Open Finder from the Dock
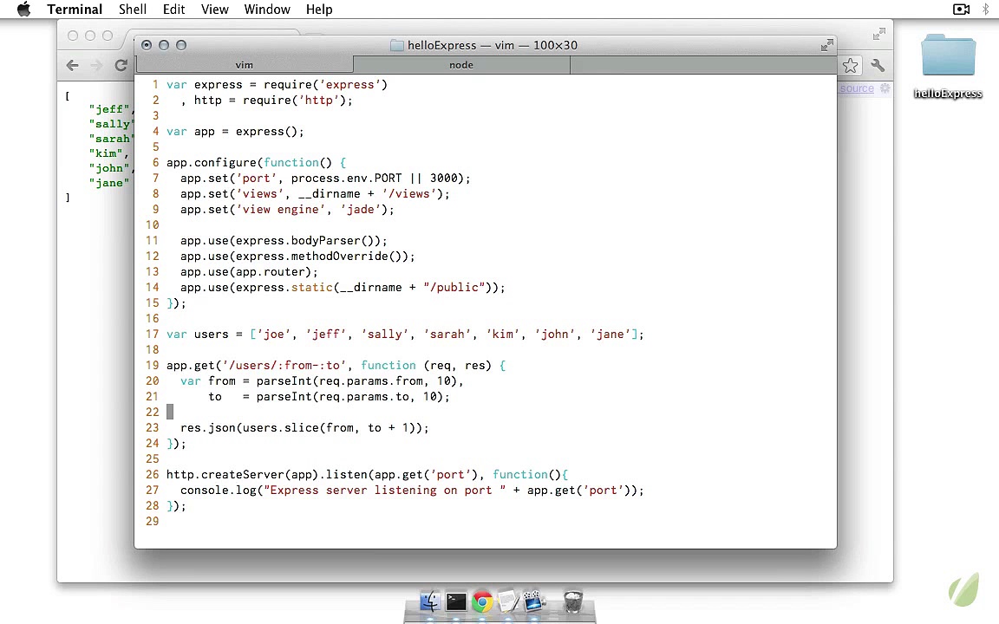Viewport: 999px width, 624px height. click(x=430, y=601)
